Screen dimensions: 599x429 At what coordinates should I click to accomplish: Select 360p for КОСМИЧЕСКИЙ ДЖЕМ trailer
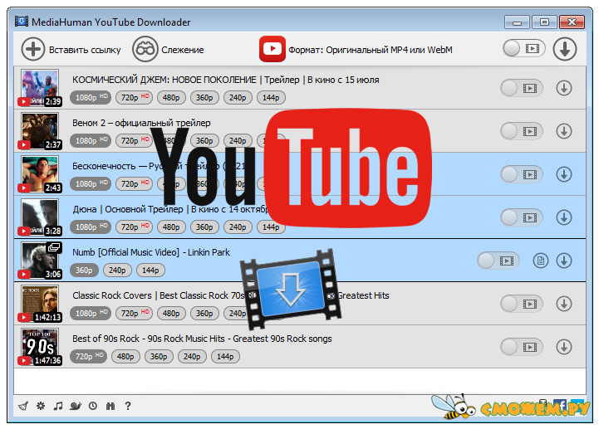tap(204, 98)
